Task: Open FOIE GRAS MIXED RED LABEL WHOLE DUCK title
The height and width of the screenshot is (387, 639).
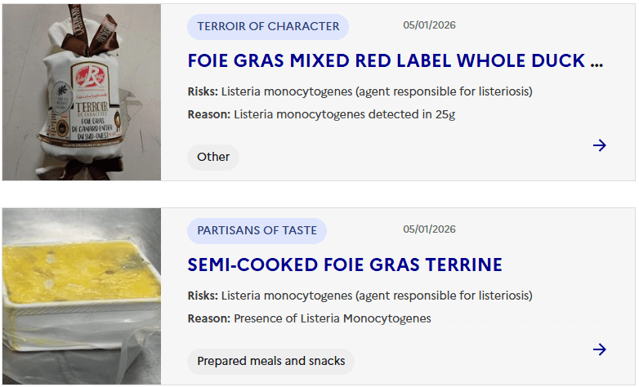Action: click(395, 60)
